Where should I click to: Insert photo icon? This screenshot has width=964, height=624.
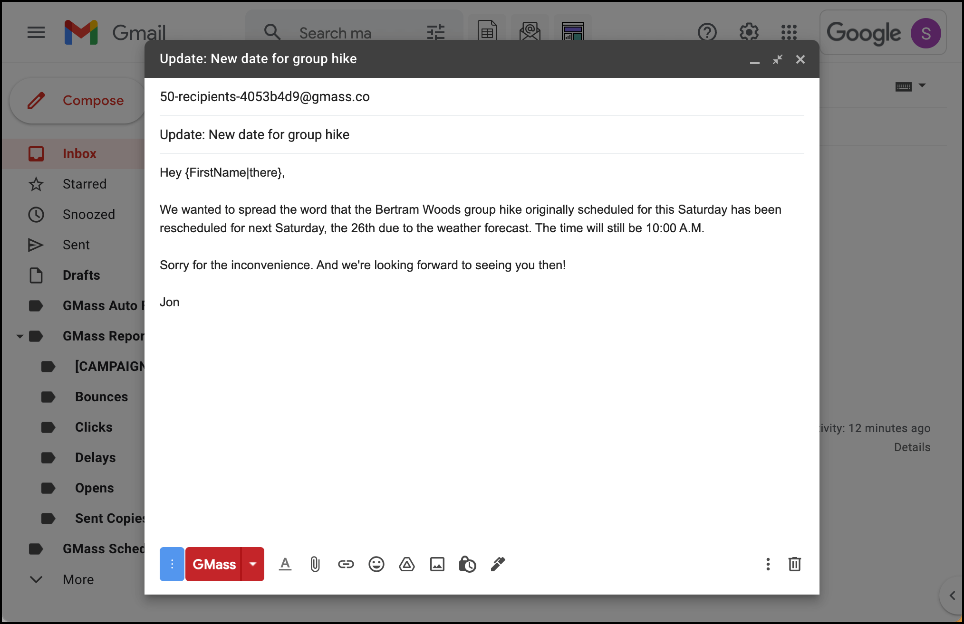tap(437, 564)
